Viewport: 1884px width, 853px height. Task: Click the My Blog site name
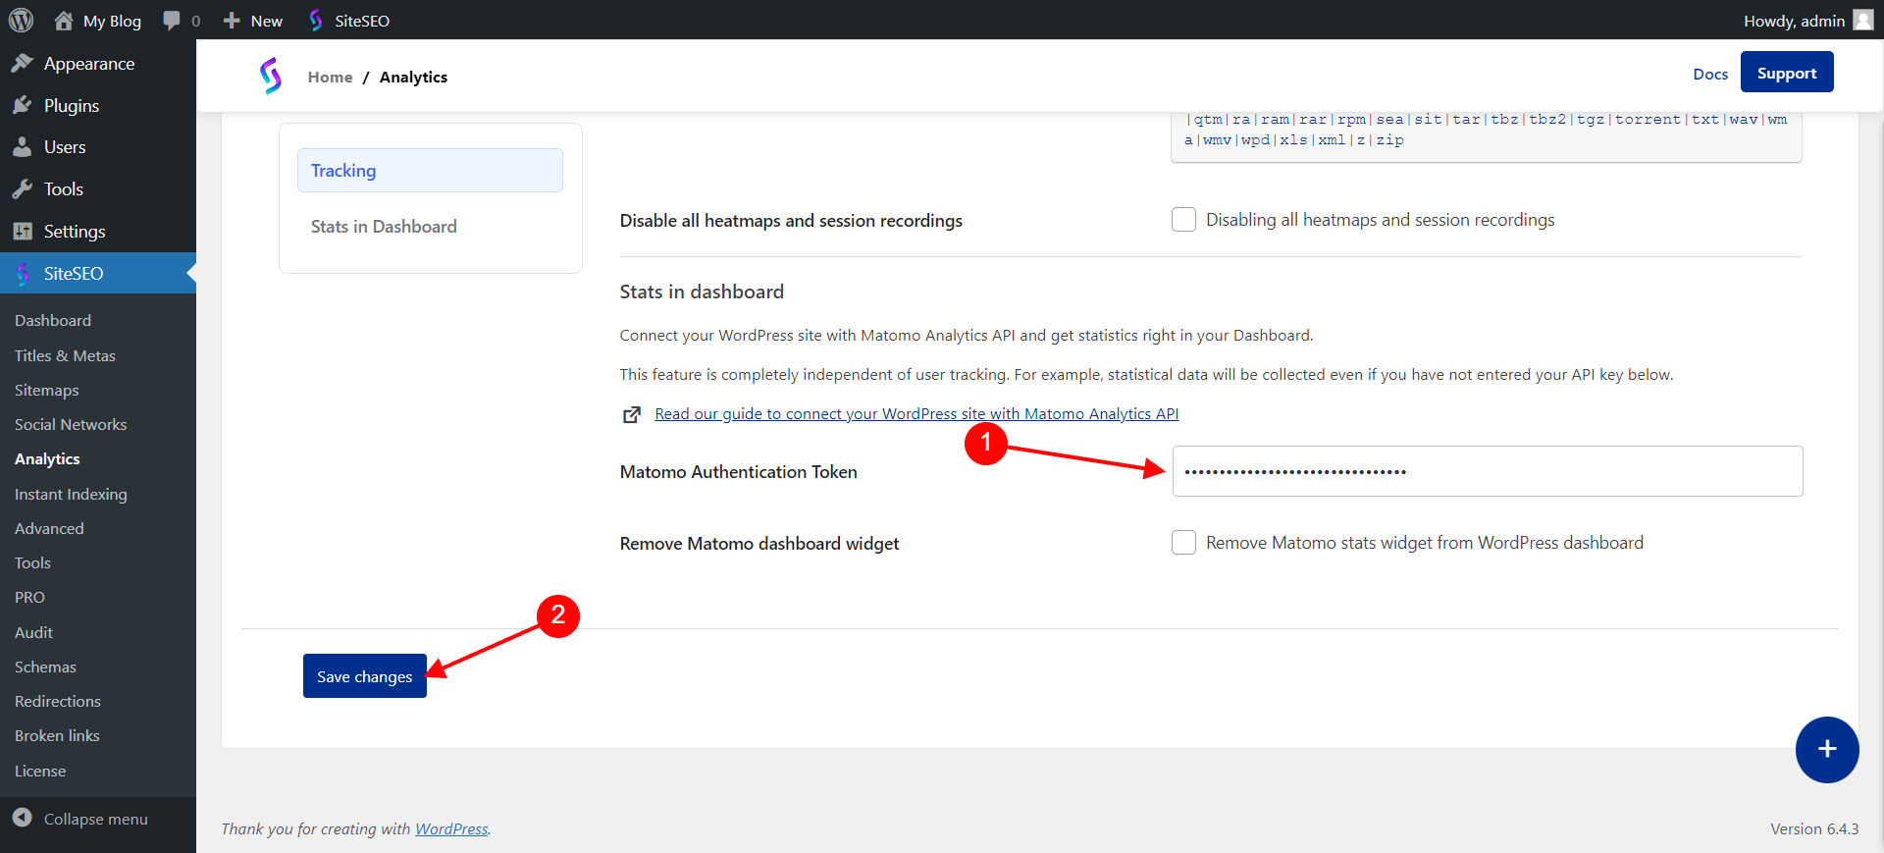coord(112,21)
